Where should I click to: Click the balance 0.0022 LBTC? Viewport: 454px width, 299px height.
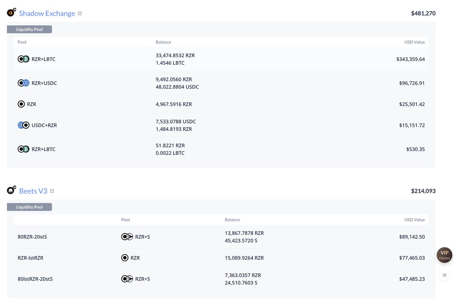(170, 153)
